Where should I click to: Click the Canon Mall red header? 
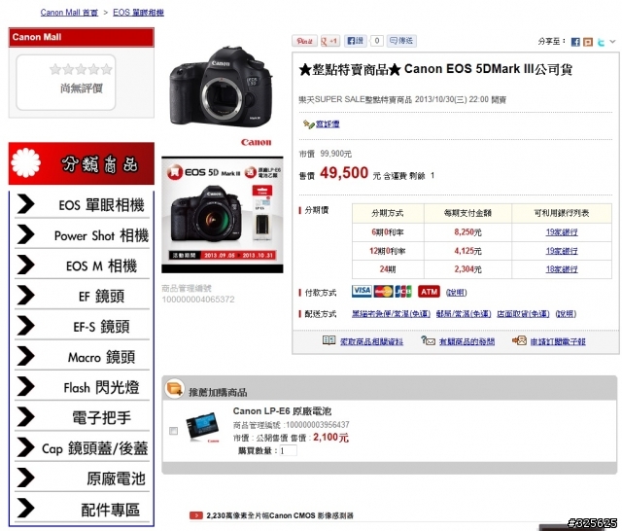pos(82,37)
